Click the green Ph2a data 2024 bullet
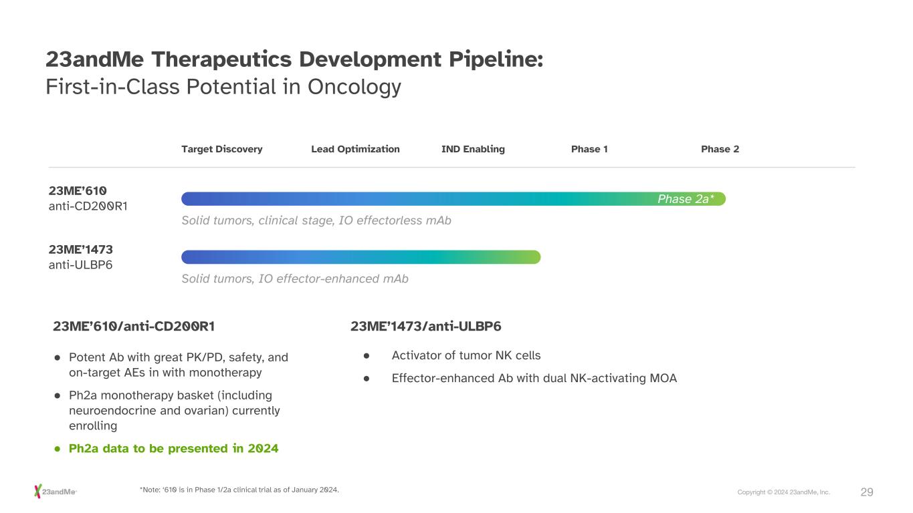 click(173, 448)
